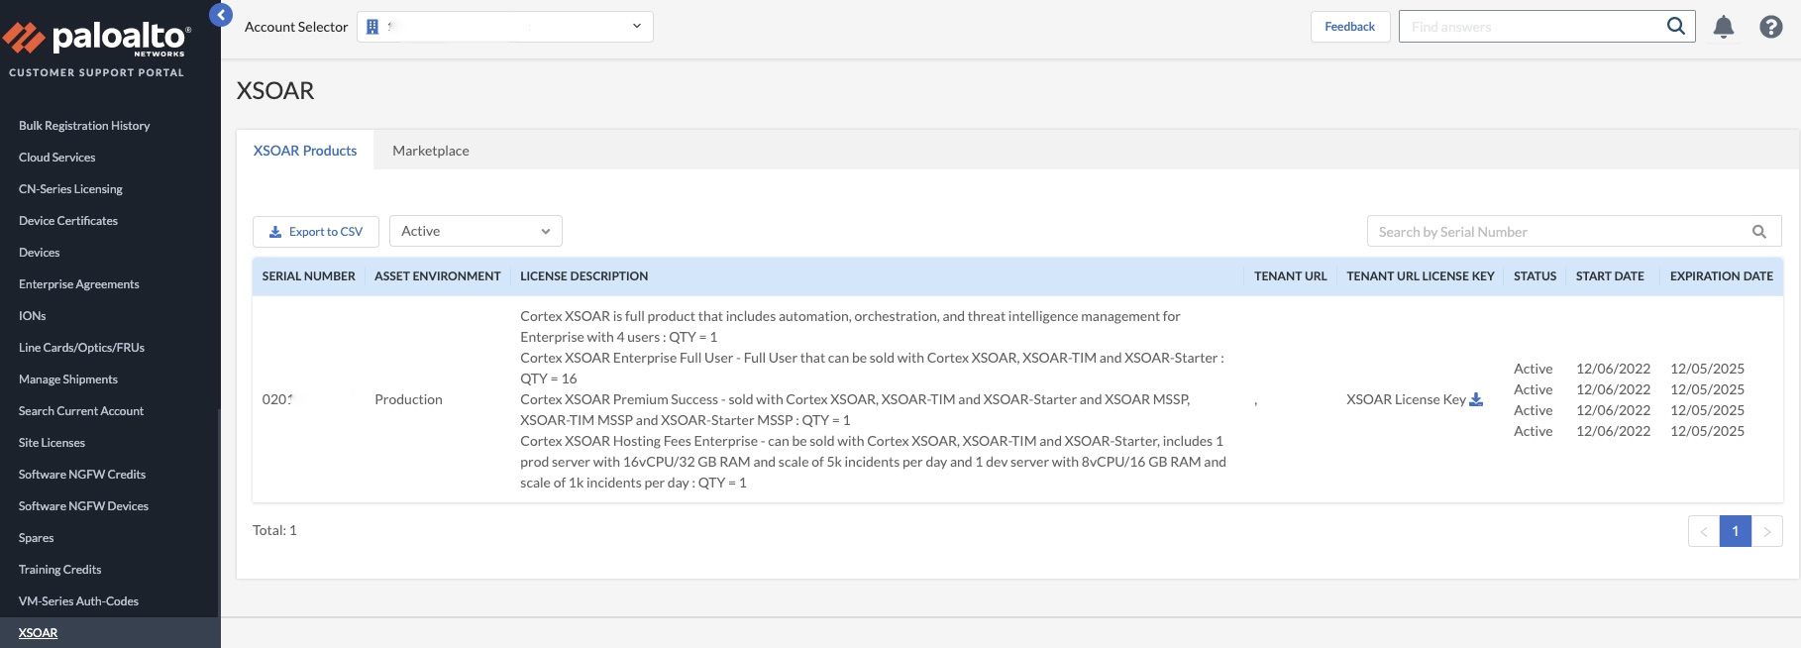Image resolution: width=1801 pixels, height=648 pixels.
Task: Collapse the sidebar with the arrow button
Action: (x=221, y=15)
